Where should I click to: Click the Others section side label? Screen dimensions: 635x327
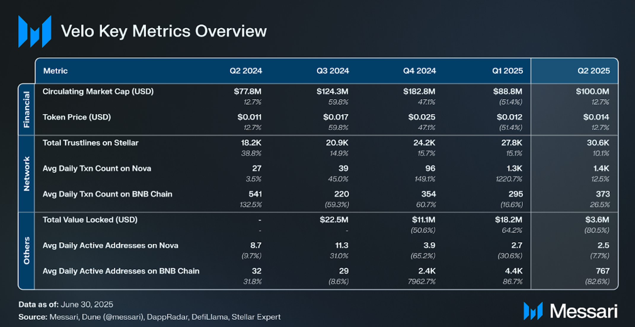[27, 251]
